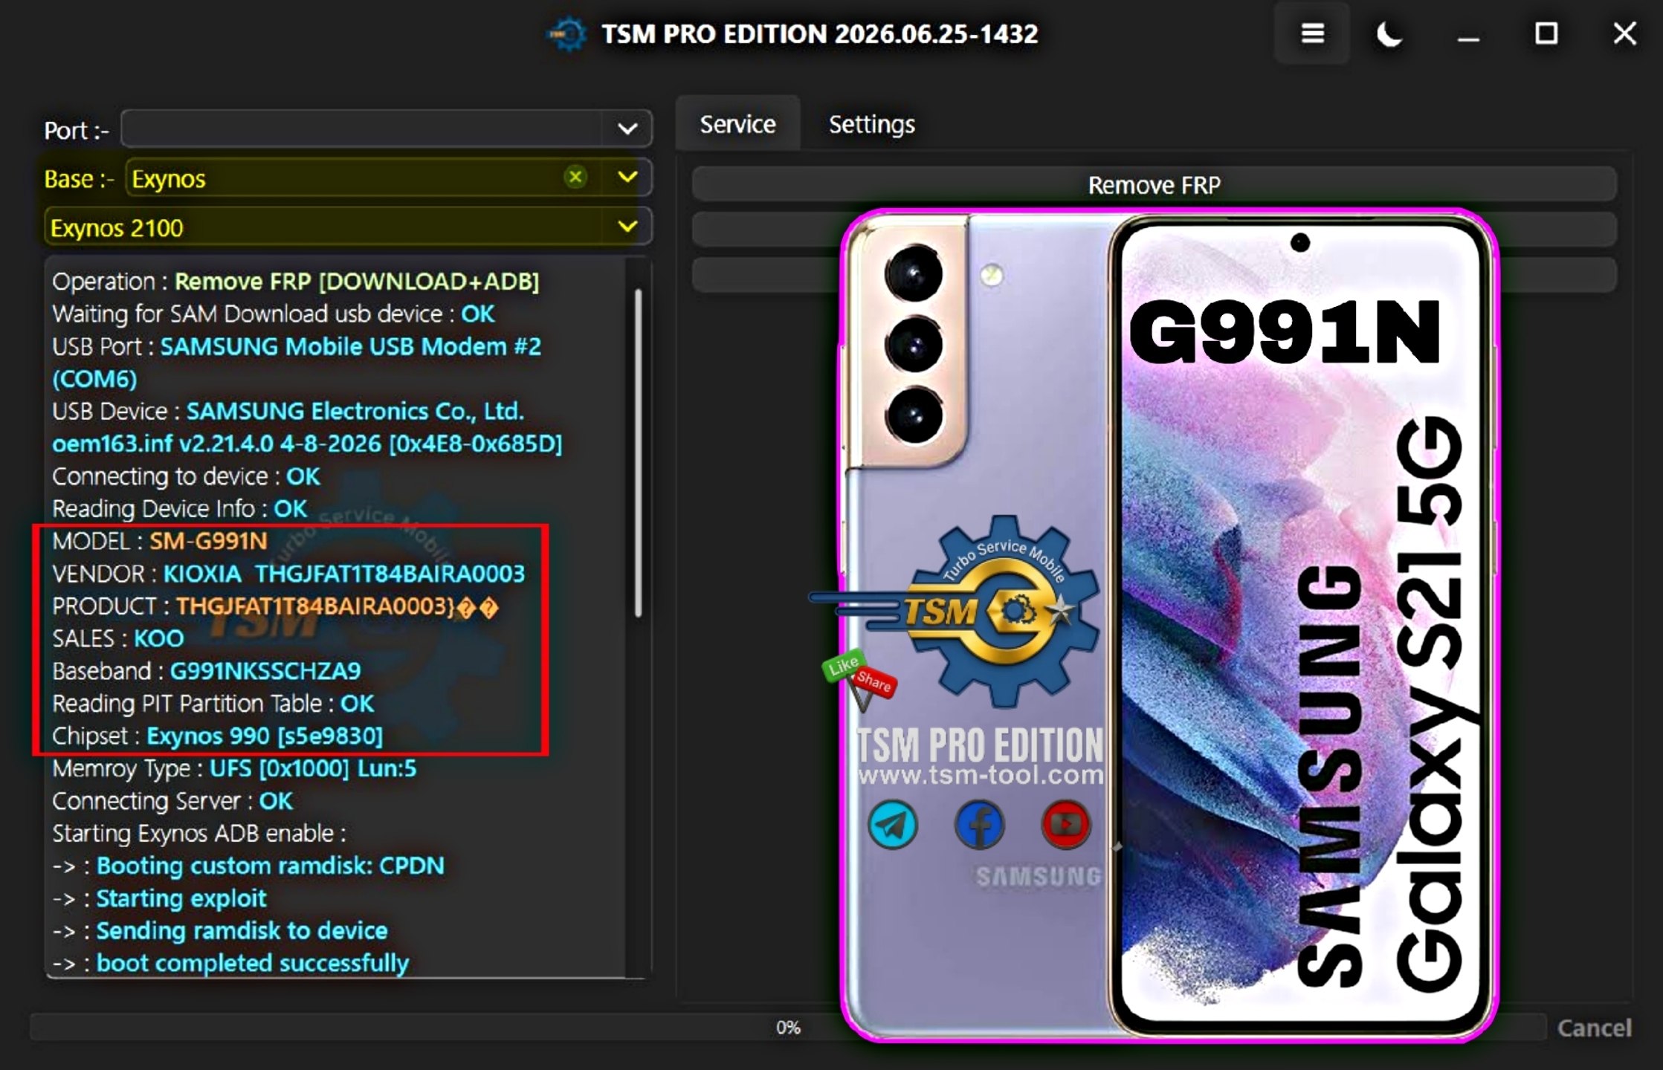Click the TSM gear logo in title bar
Image resolution: width=1663 pixels, height=1070 pixels.
point(568,34)
